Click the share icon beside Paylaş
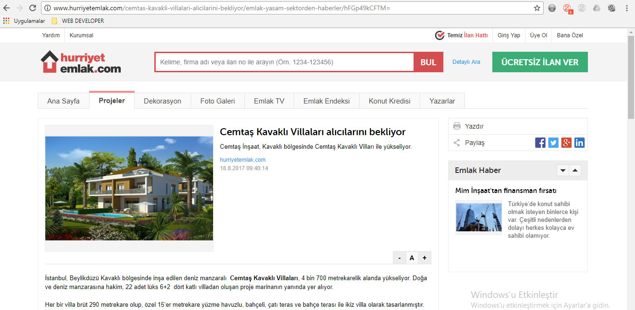This screenshot has width=635, height=310. tap(457, 143)
